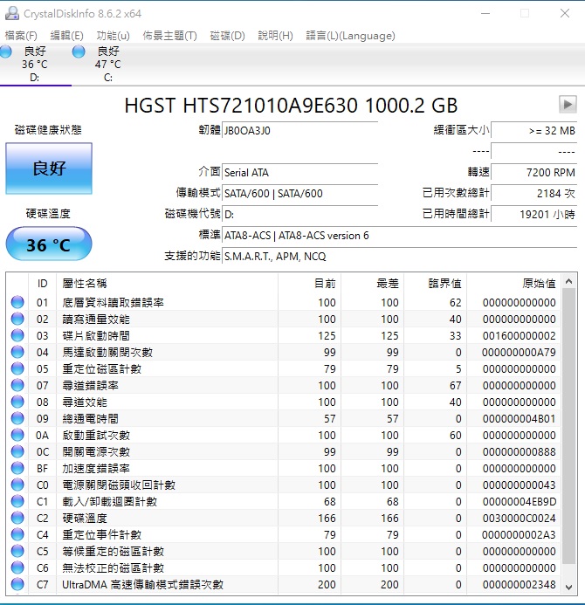Viewport: 585px width, 605px height.
Task: Click the blue status dot for ID 05
Action: pos(17,368)
